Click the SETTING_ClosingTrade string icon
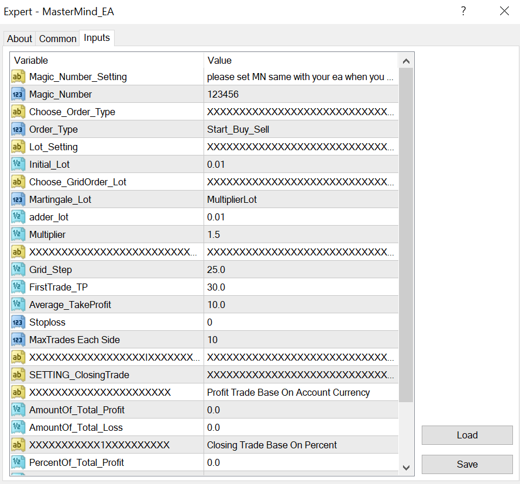Viewport: 520px width, 484px height. [18, 375]
